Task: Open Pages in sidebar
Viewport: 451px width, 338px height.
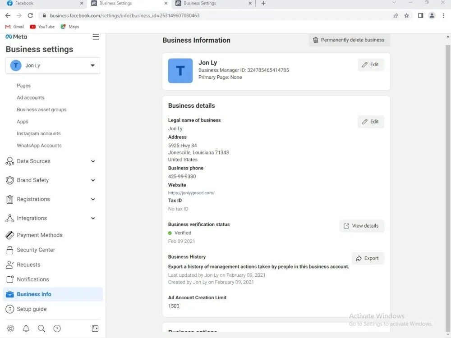Action: coord(23,86)
